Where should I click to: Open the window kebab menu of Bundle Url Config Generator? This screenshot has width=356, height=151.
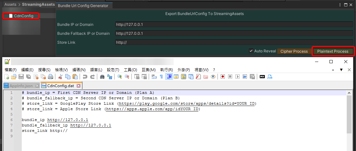[340, 5]
